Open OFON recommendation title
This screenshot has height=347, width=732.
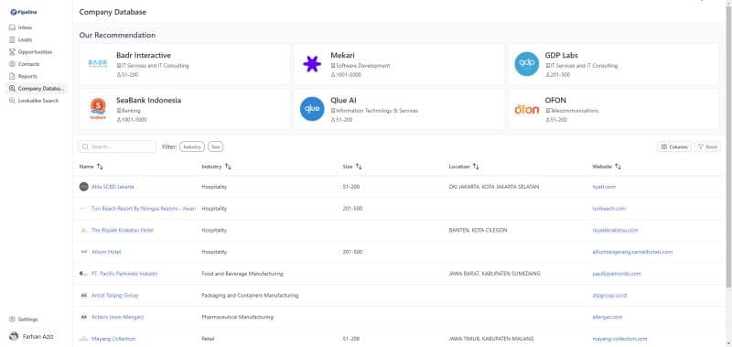tap(555, 100)
